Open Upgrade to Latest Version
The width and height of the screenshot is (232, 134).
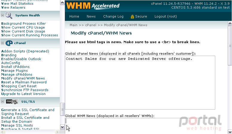coord(23,94)
